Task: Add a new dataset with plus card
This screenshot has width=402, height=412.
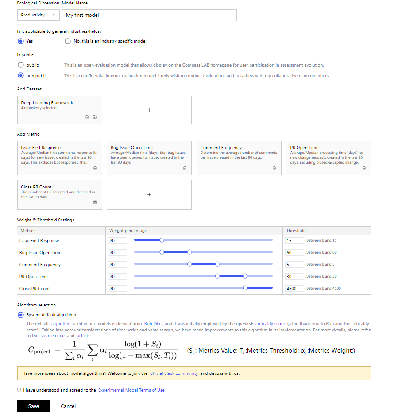Action: click(x=149, y=110)
